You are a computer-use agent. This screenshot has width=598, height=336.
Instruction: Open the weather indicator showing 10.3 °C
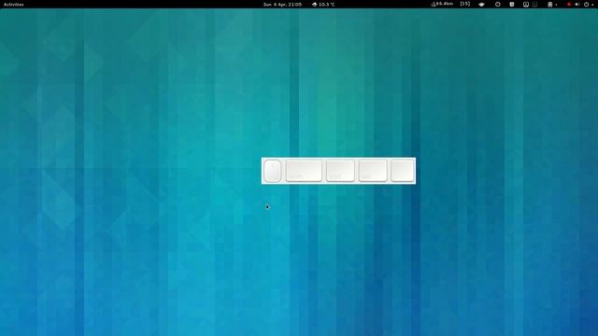coord(323,4)
